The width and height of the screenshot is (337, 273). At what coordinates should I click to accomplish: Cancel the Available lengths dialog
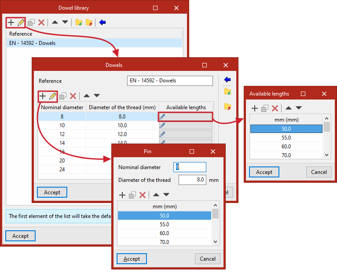(x=319, y=172)
